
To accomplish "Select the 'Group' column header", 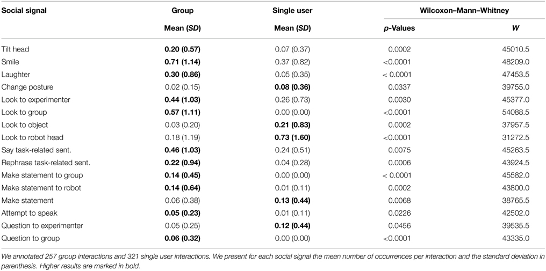I will 183,11.
